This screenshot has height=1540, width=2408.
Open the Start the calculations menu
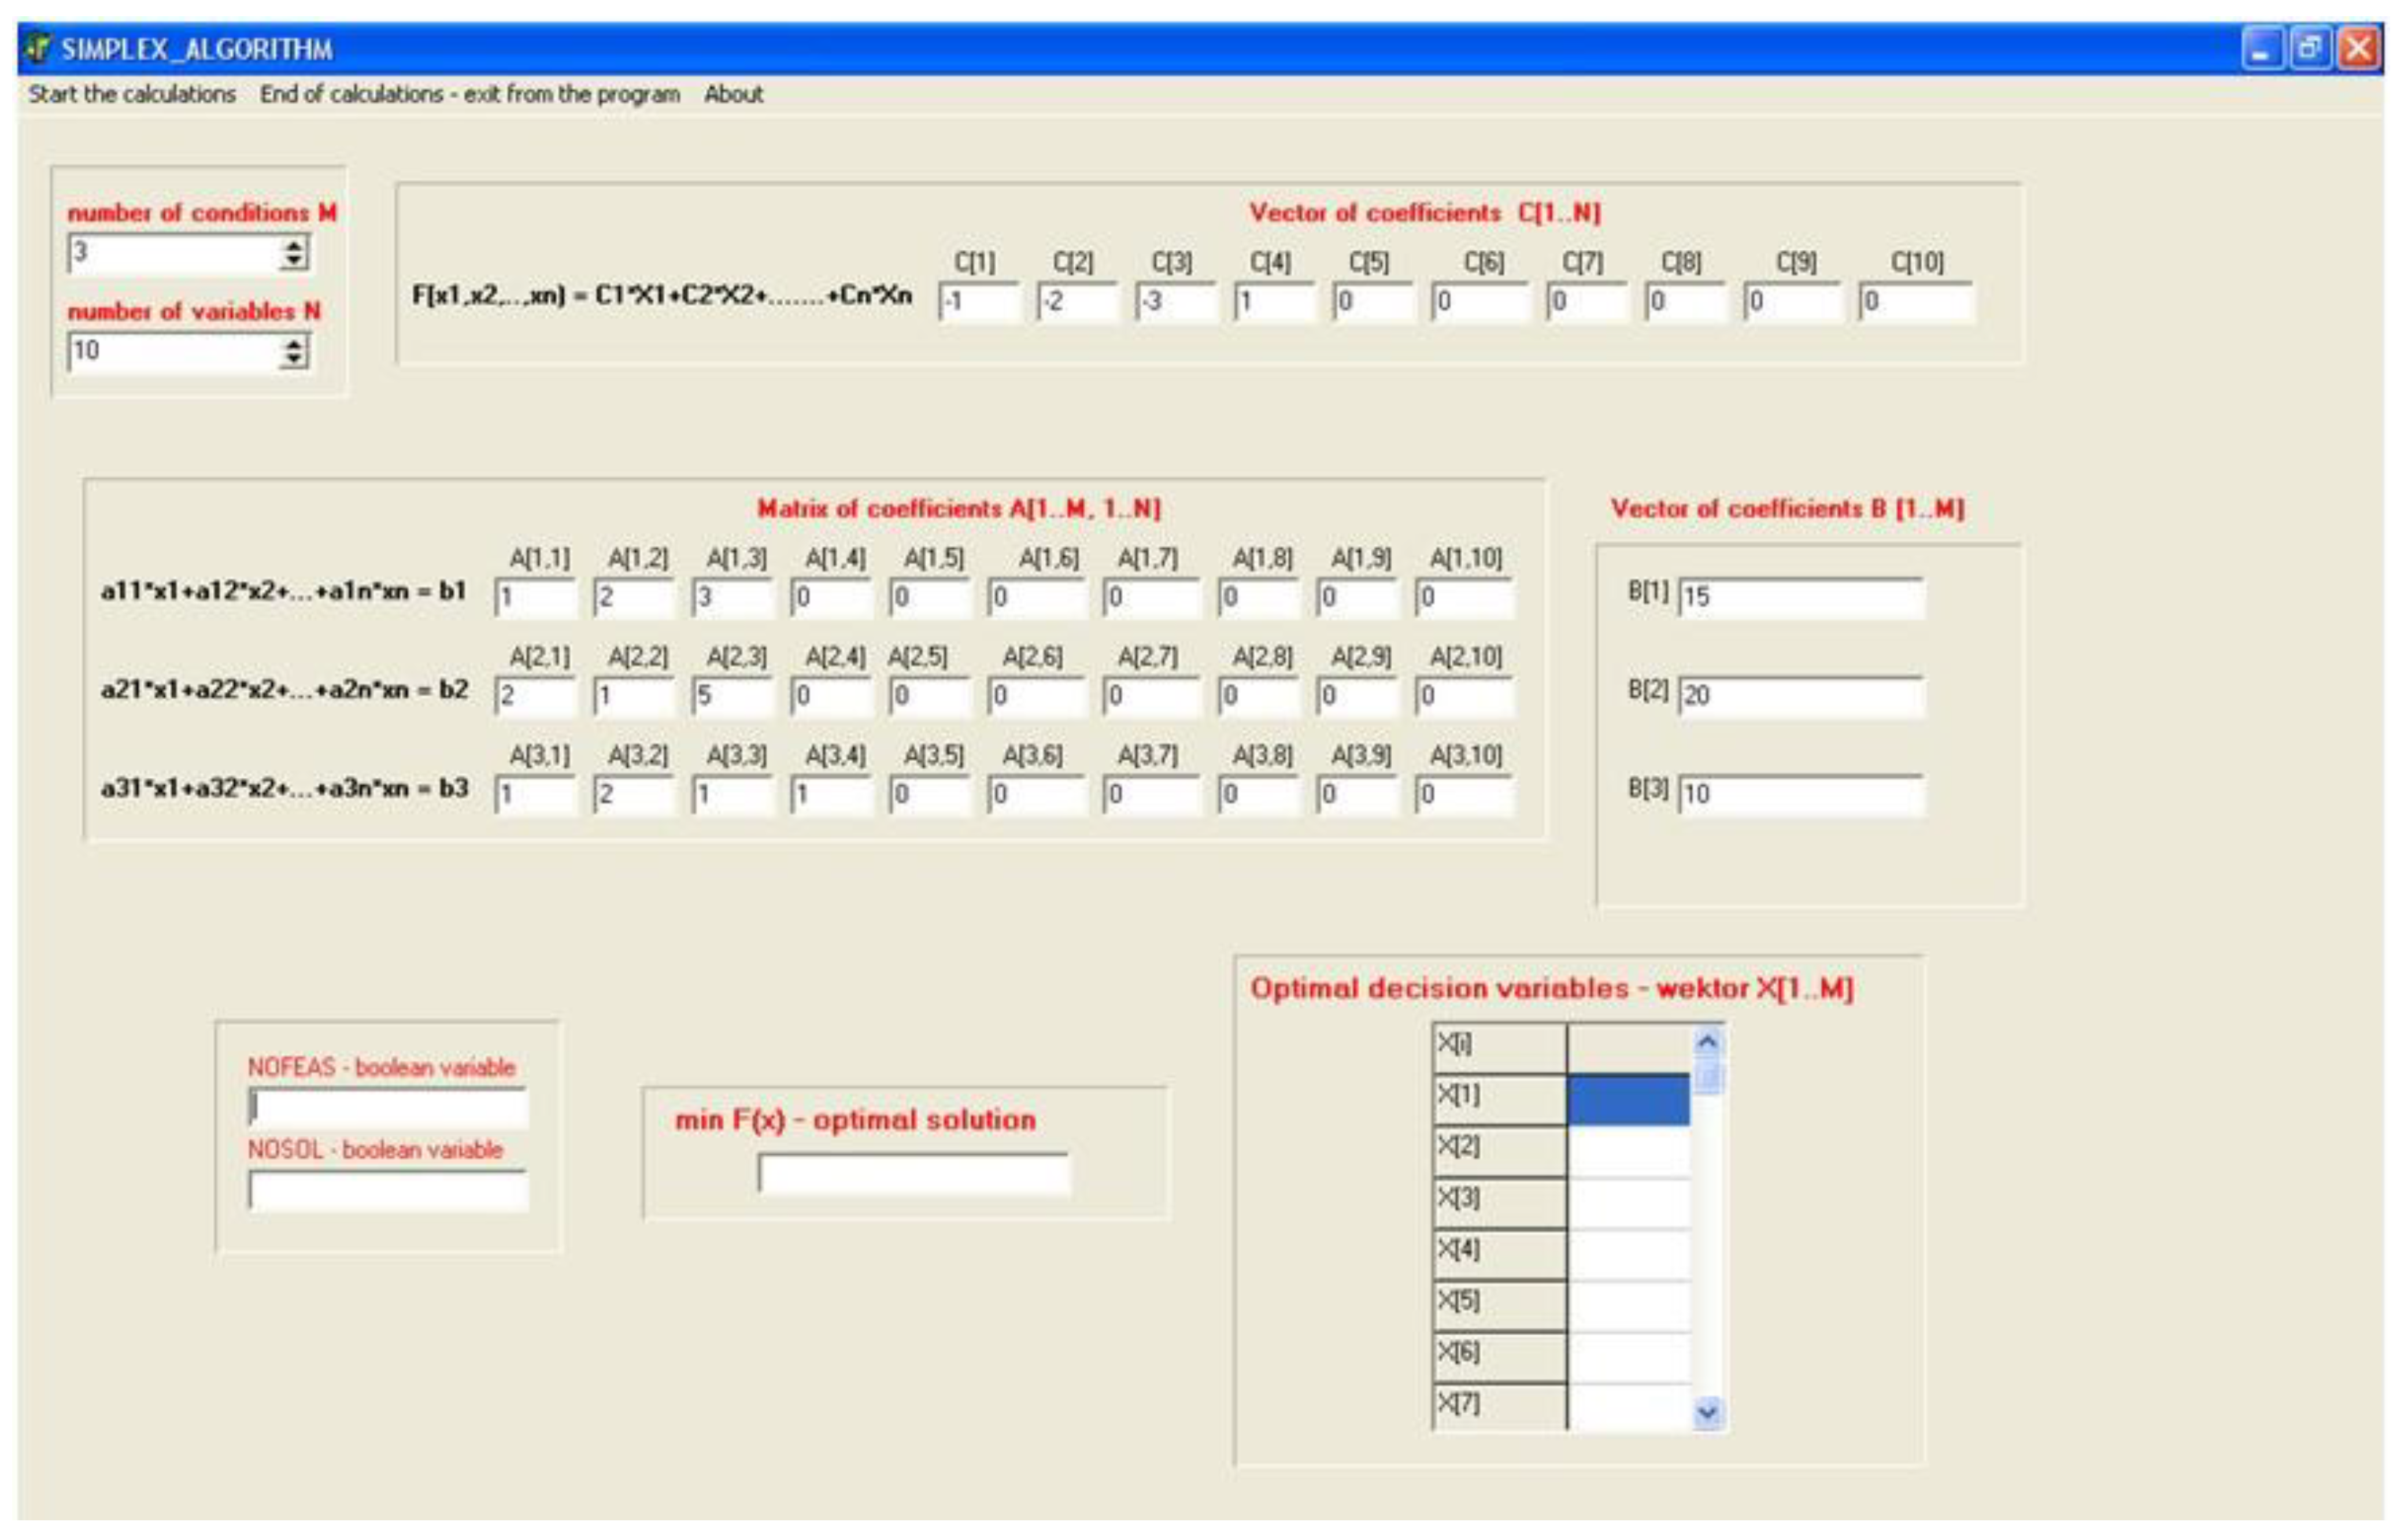point(132,94)
